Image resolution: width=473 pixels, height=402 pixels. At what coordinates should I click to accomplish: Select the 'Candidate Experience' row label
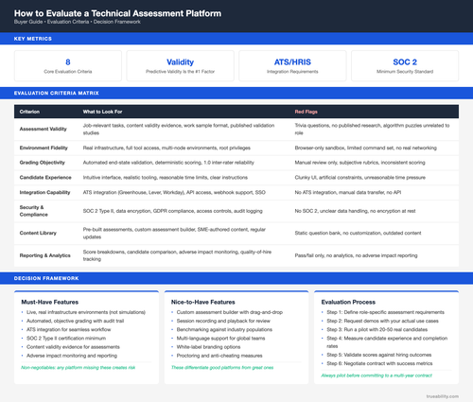45,178
